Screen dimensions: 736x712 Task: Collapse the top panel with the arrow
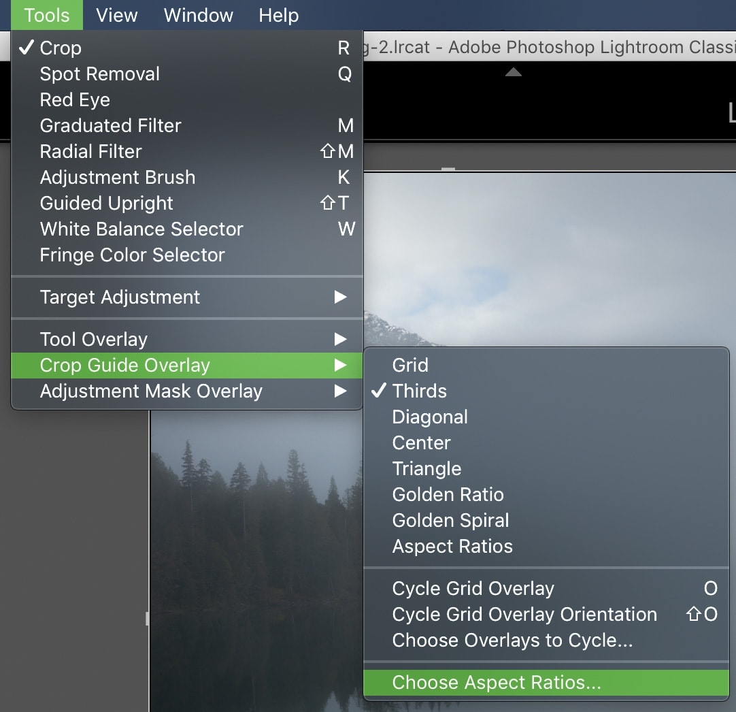coord(514,72)
